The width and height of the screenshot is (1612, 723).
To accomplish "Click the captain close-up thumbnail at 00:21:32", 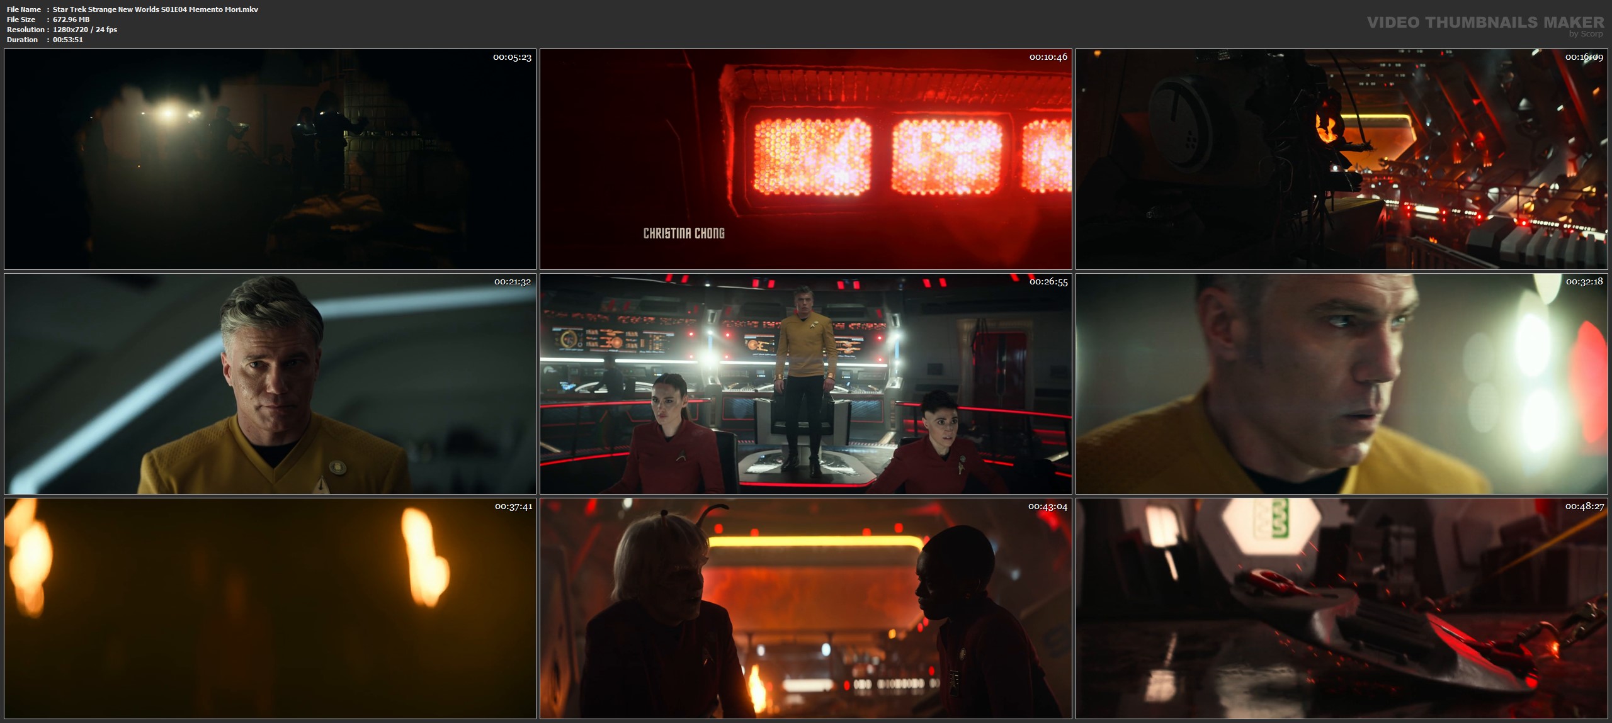I will pyautogui.click(x=270, y=383).
